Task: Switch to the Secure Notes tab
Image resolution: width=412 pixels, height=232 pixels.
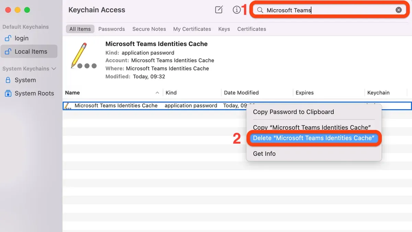Action: [x=149, y=29]
